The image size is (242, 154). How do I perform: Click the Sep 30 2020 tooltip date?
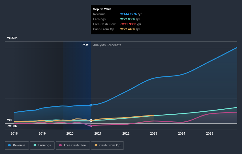point(102,9)
